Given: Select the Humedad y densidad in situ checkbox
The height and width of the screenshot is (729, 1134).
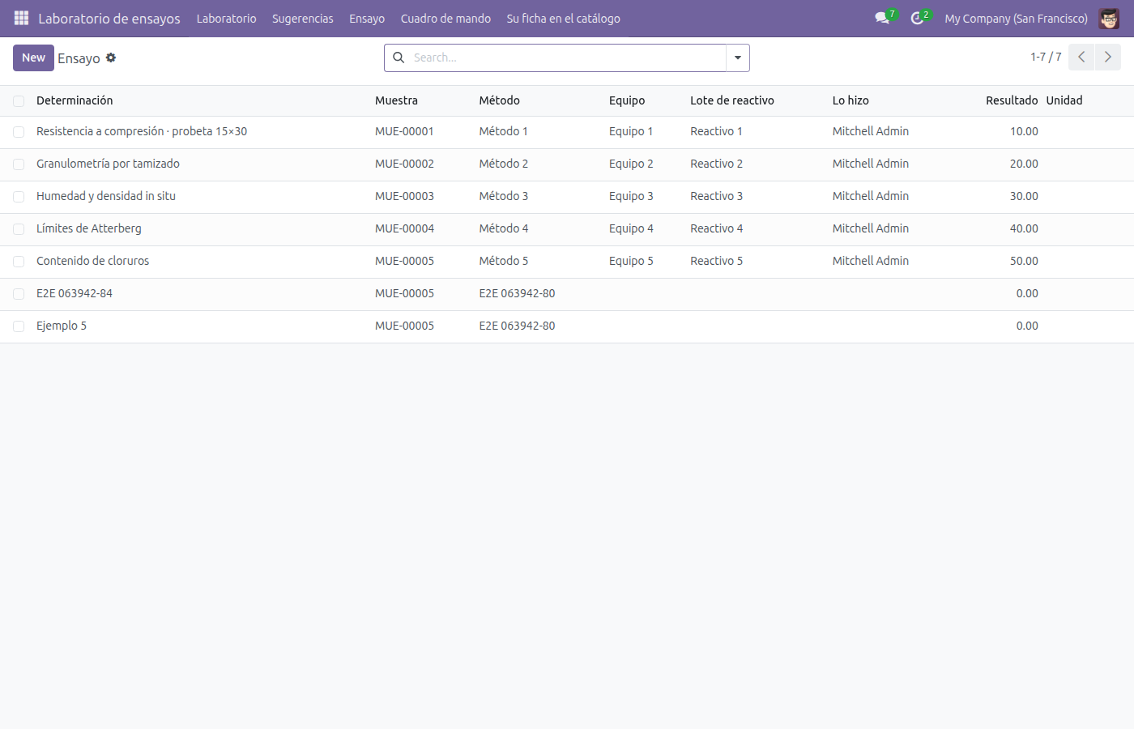Looking at the screenshot, I should tap(19, 197).
